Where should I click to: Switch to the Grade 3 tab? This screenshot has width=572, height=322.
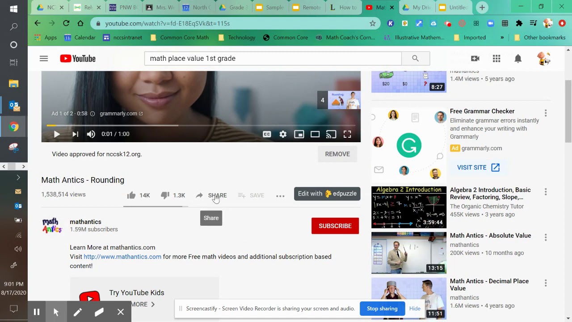tap(234, 8)
